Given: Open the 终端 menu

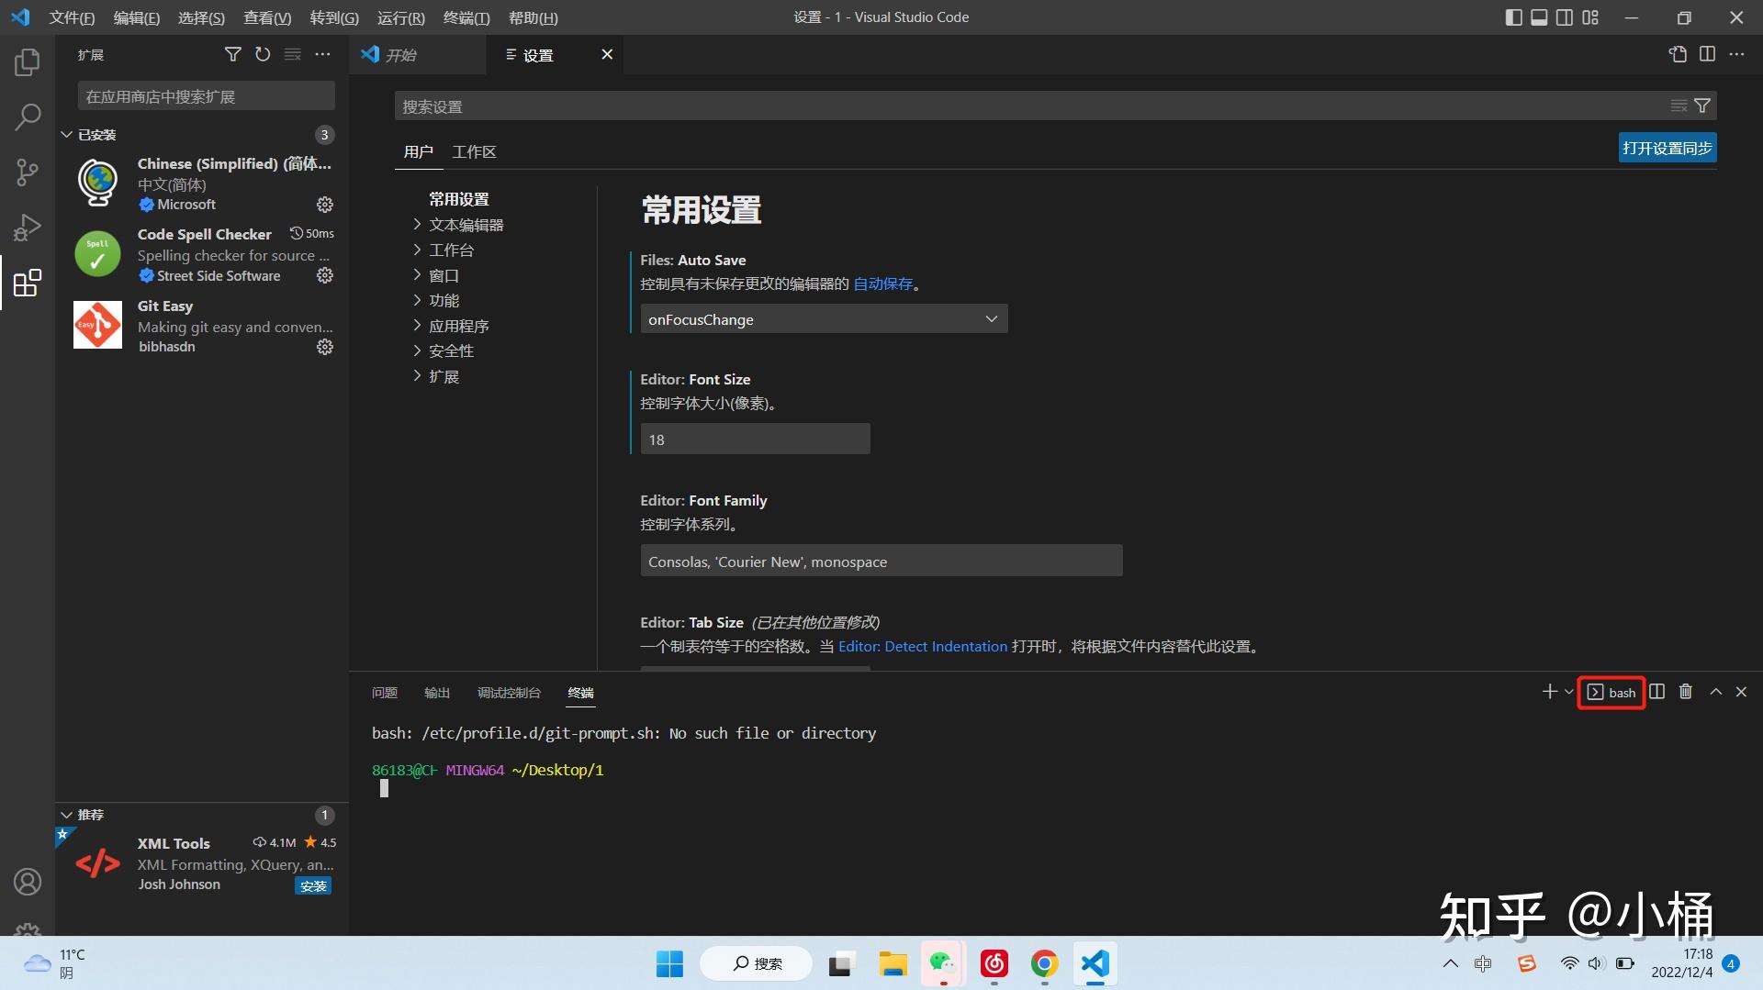Looking at the screenshot, I should coord(466,17).
